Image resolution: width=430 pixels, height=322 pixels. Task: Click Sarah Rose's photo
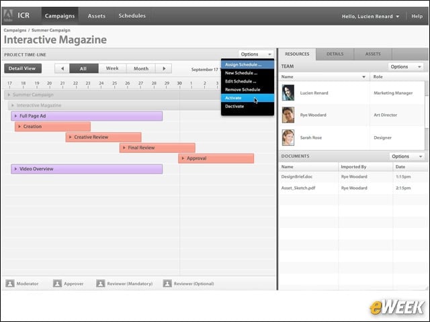[x=288, y=138]
